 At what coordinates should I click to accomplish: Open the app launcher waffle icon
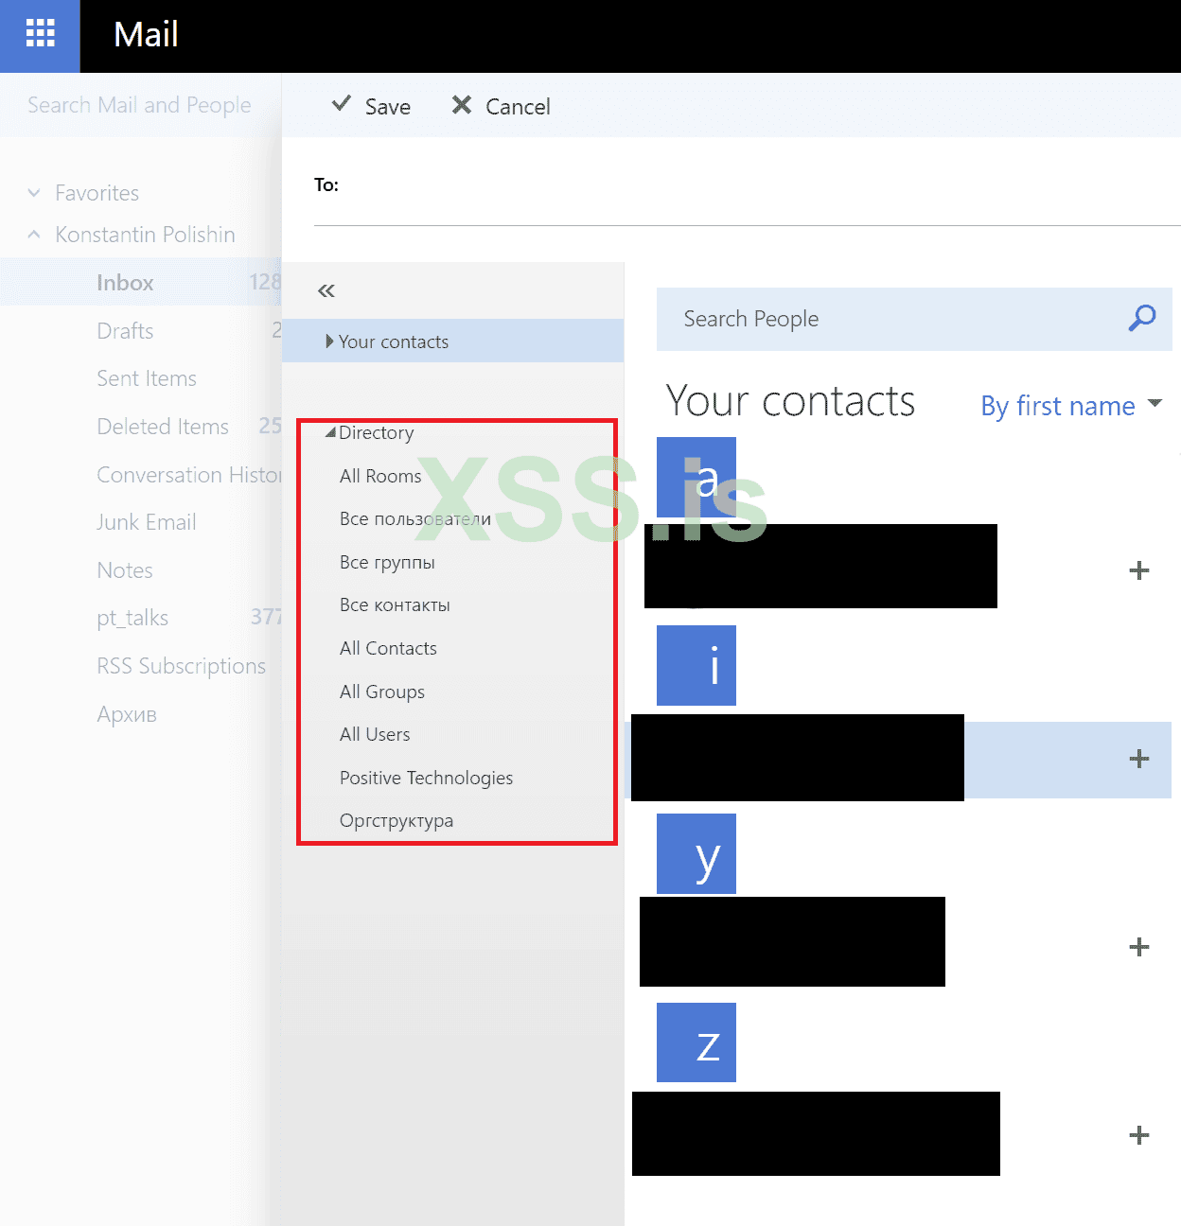pyautogui.click(x=40, y=33)
